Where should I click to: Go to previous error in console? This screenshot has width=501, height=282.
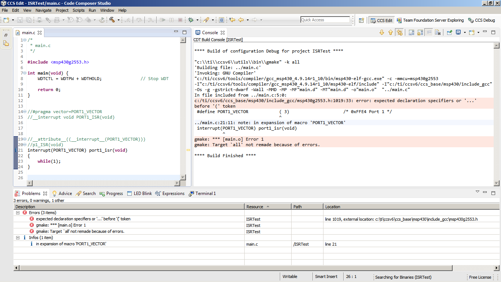(391, 33)
